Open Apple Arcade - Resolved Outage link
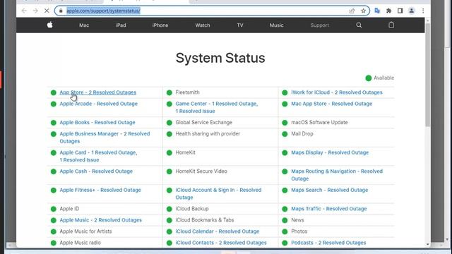The width and height of the screenshot is (452, 254). pyautogui.click(x=98, y=104)
